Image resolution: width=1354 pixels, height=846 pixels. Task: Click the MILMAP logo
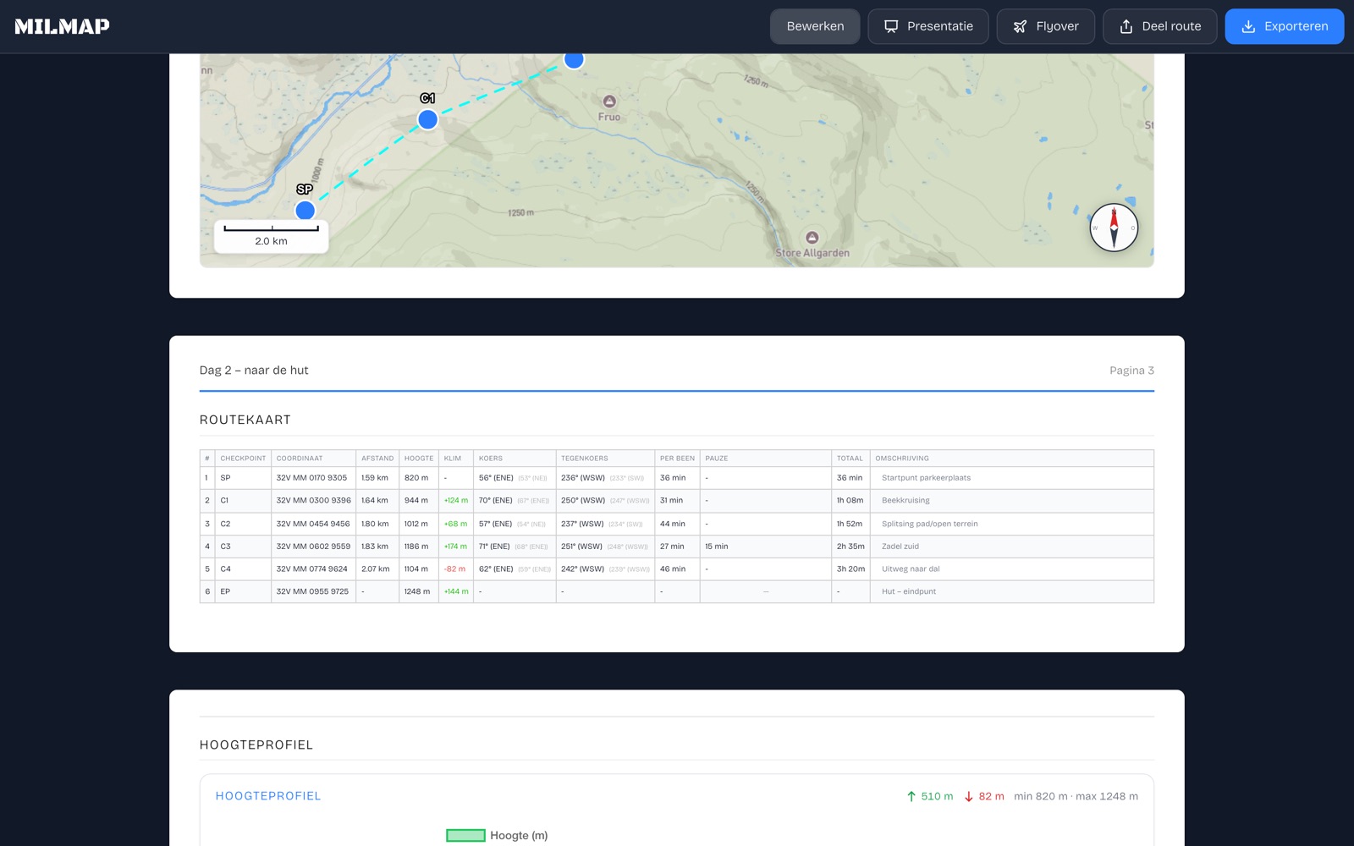click(x=62, y=26)
